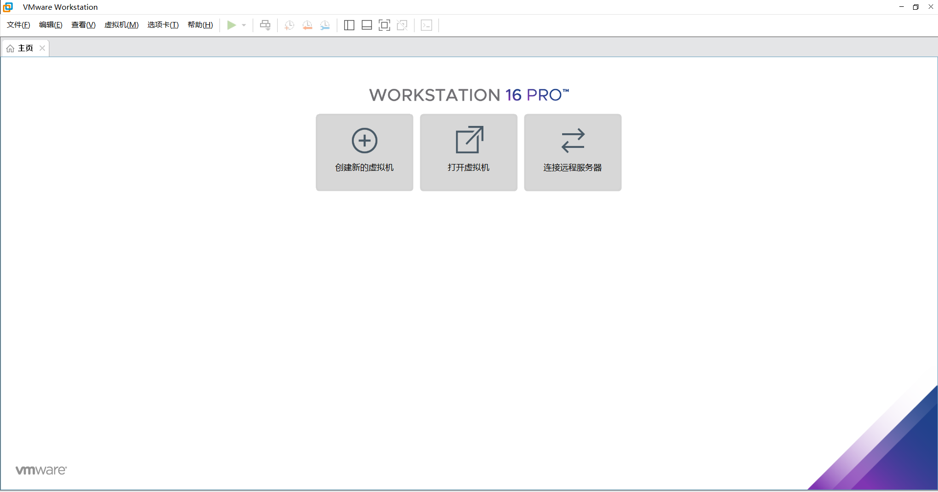Image resolution: width=938 pixels, height=492 pixels.
Task: Expand the power options dropdown arrow
Action: [244, 25]
